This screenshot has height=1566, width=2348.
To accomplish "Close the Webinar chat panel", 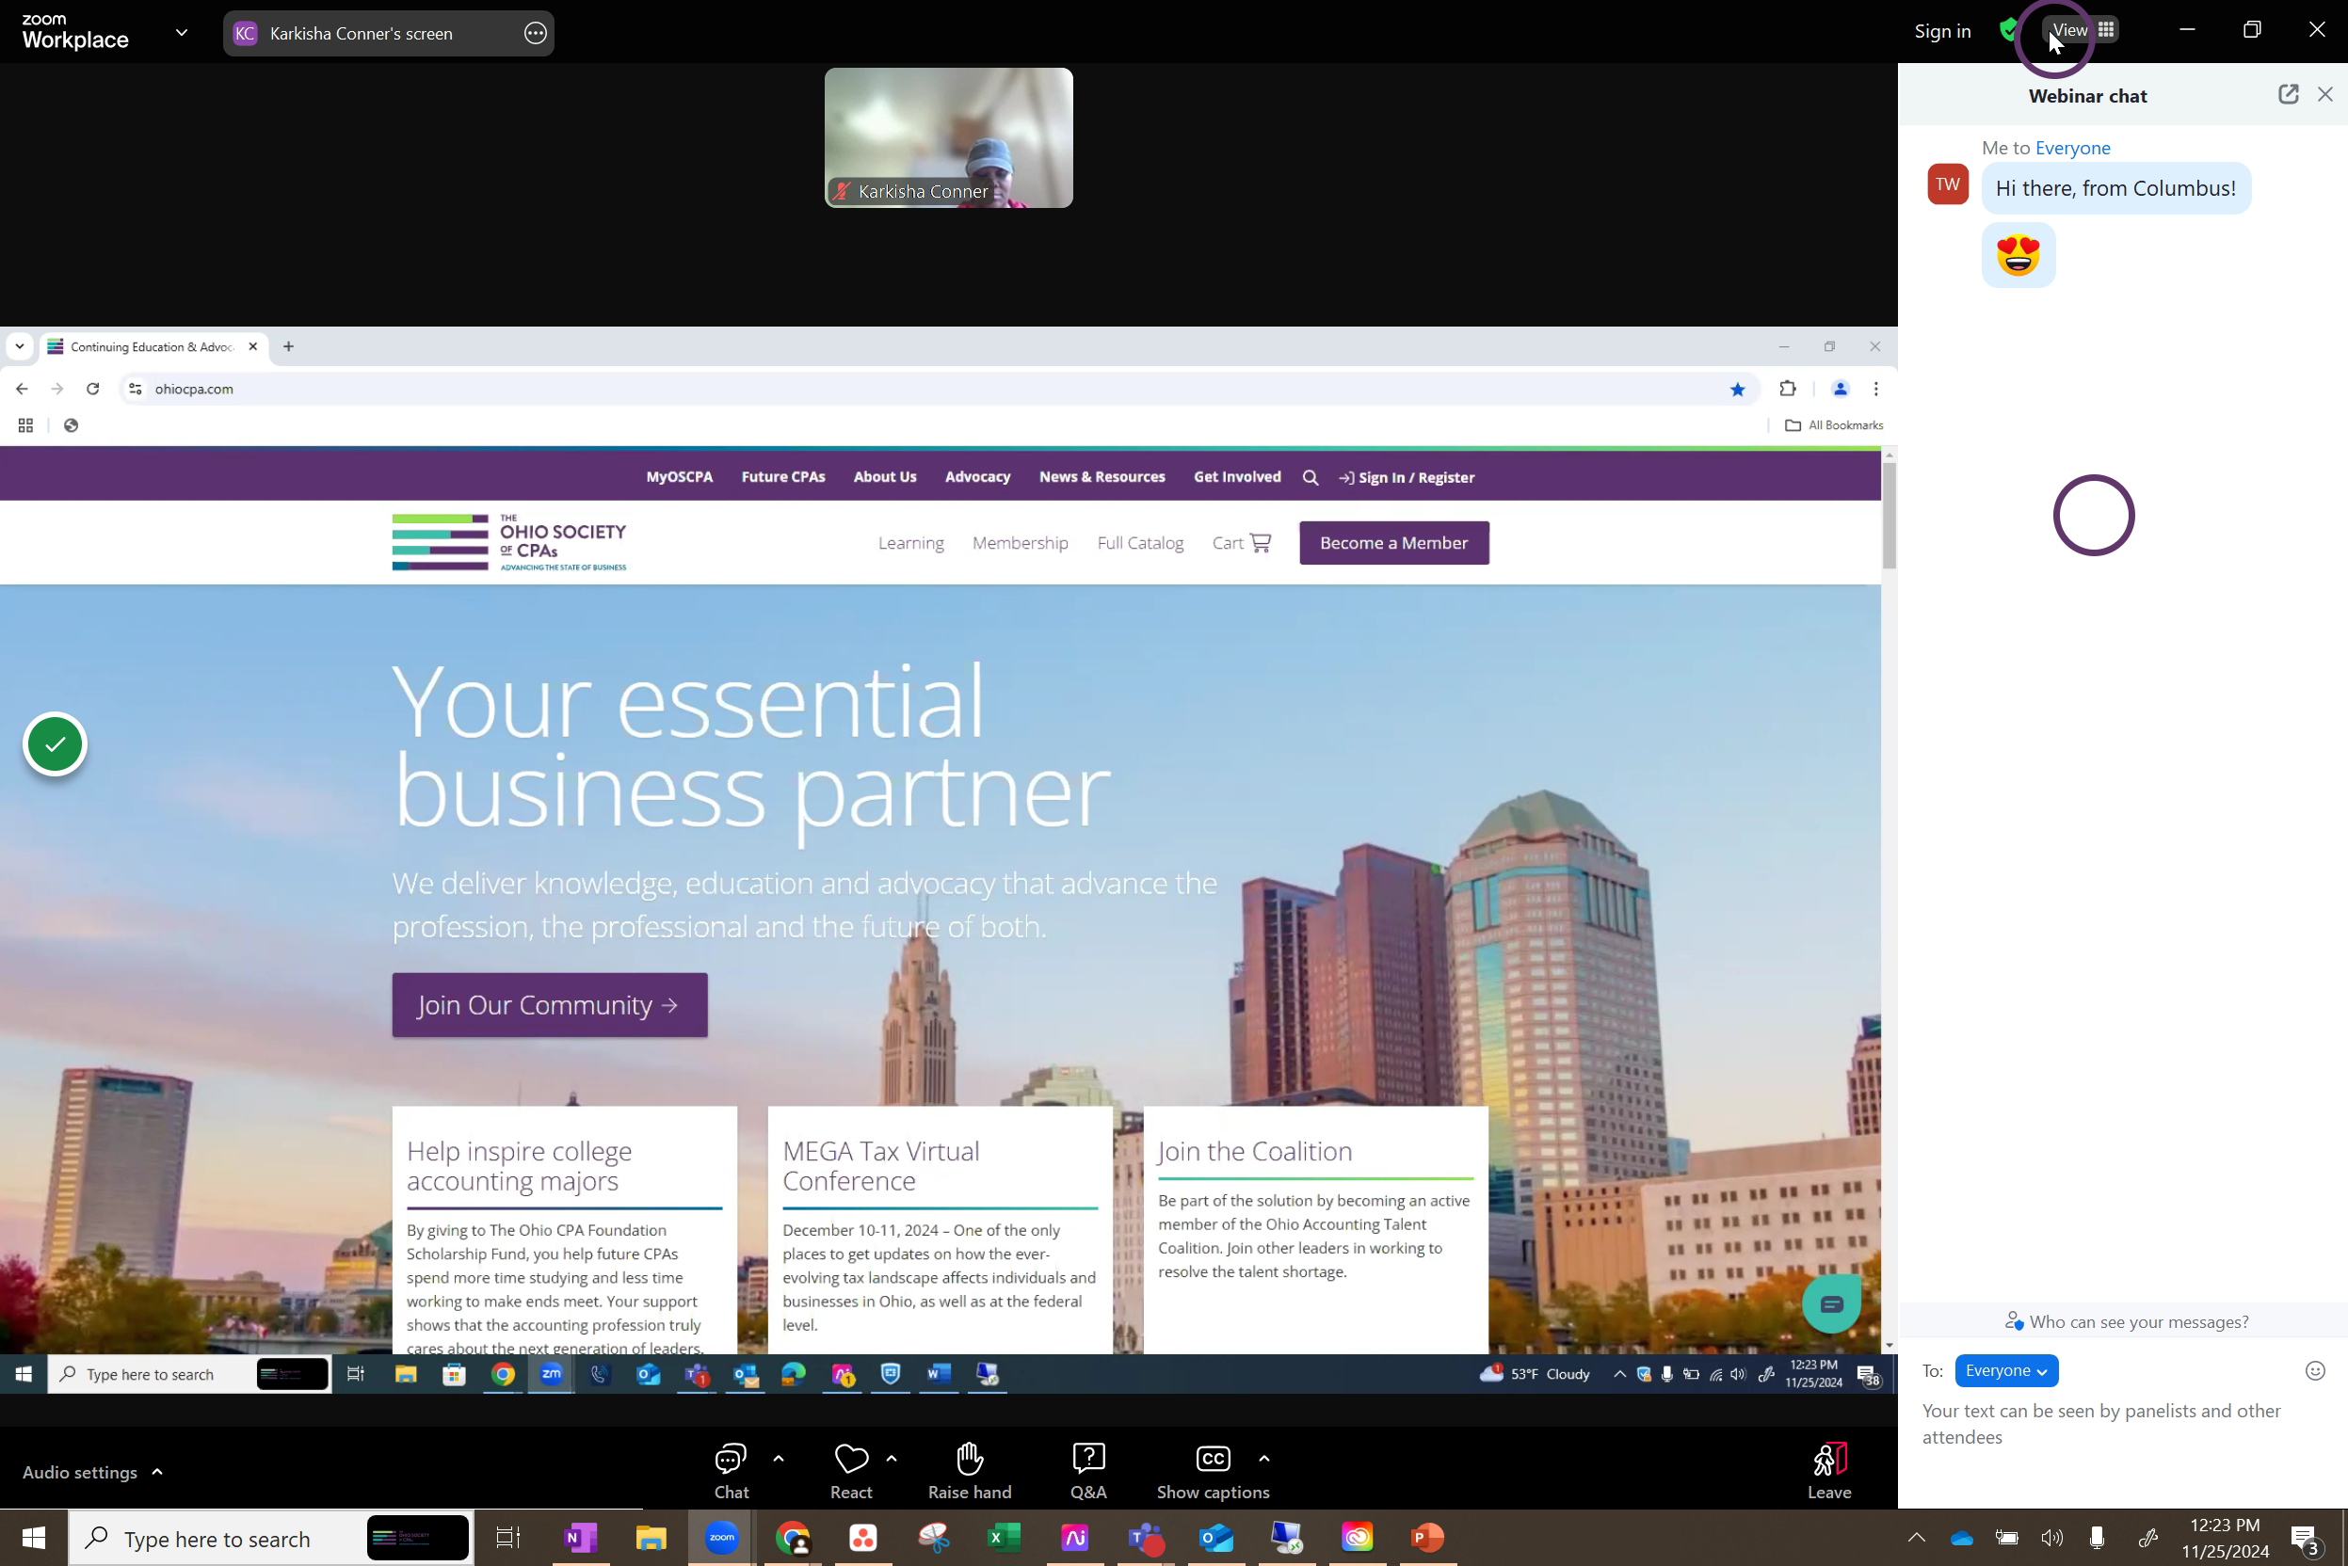I will tap(2325, 94).
